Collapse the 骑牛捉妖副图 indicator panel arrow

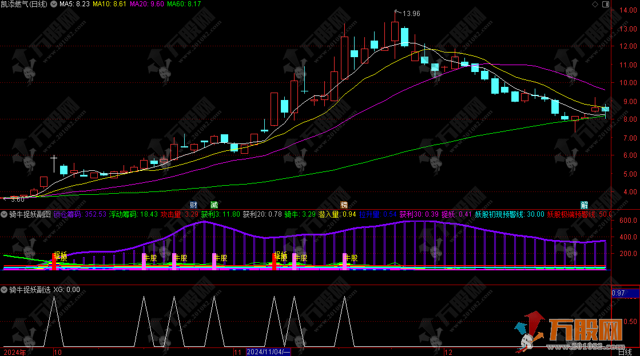point(4,214)
